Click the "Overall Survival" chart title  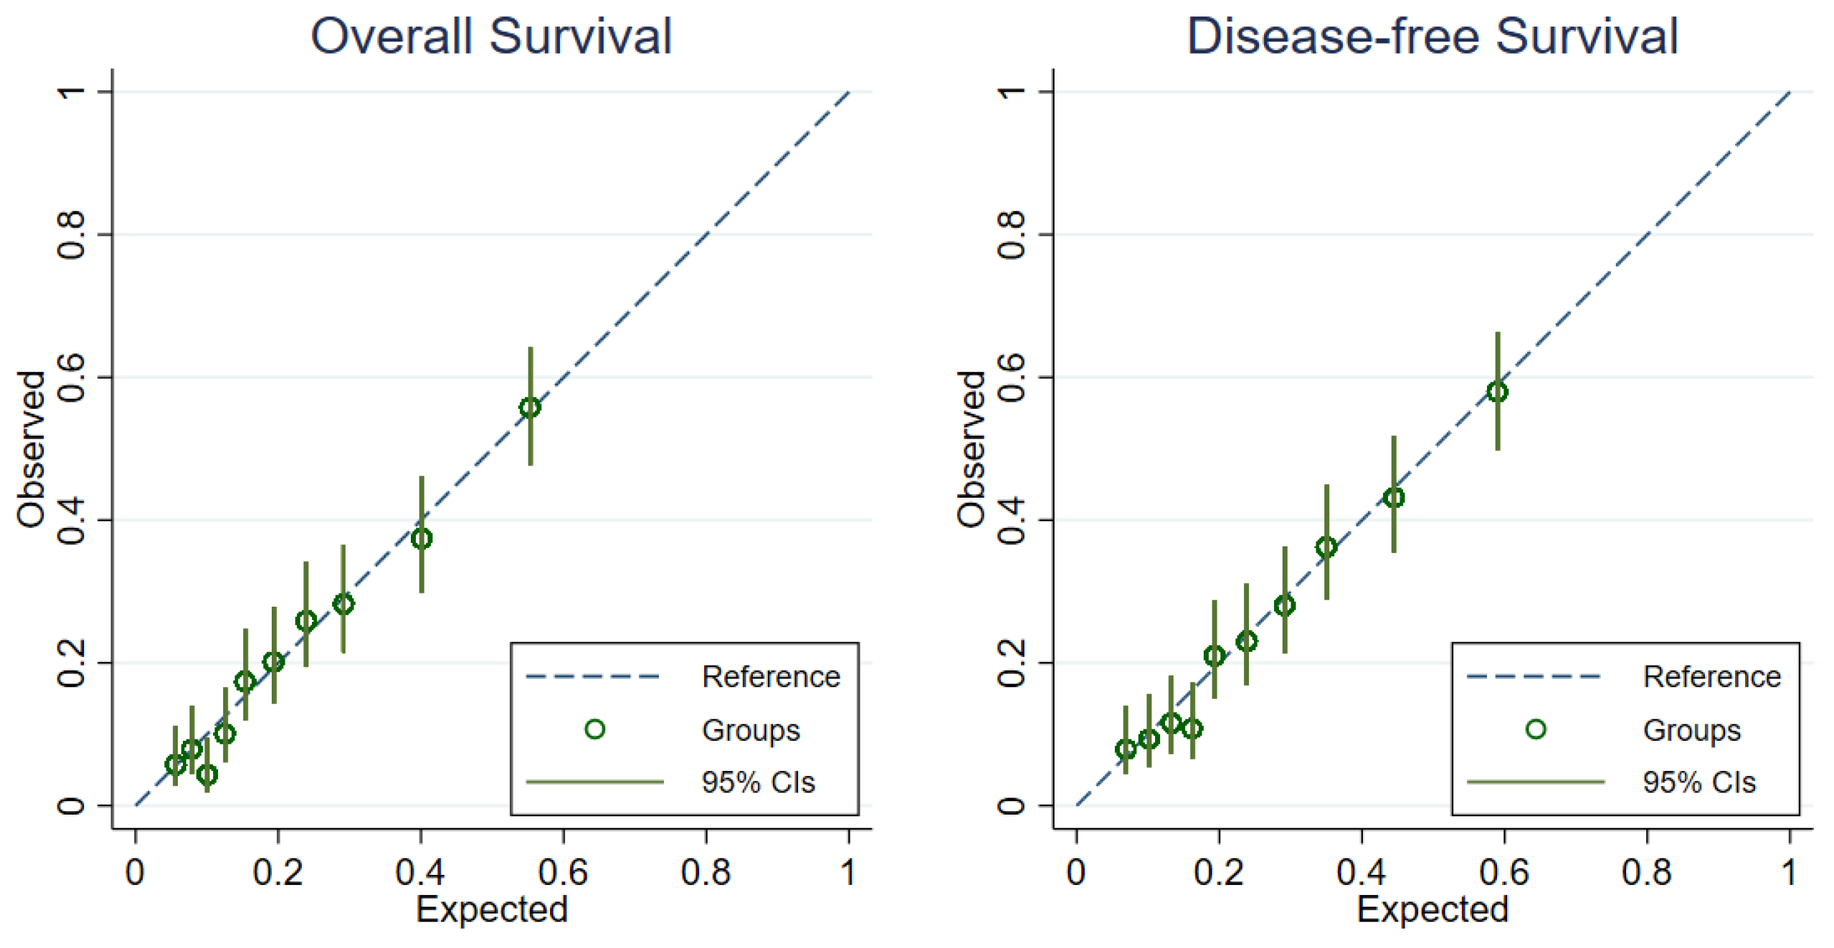coord(491,36)
